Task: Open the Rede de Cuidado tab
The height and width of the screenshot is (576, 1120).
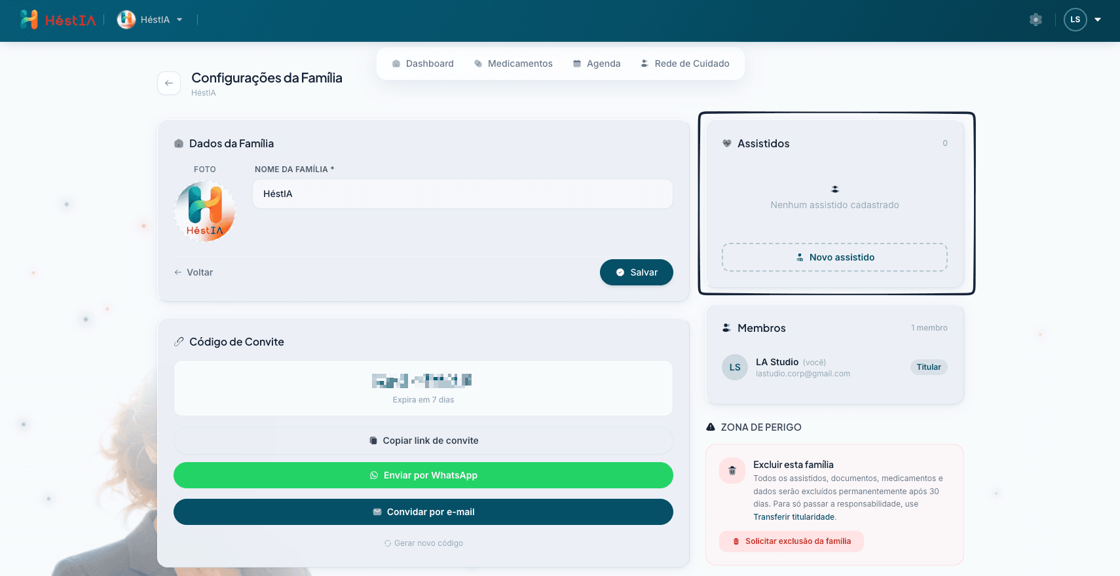Action: click(x=685, y=63)
